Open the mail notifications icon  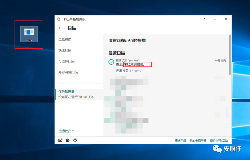[x=60, y=140]
